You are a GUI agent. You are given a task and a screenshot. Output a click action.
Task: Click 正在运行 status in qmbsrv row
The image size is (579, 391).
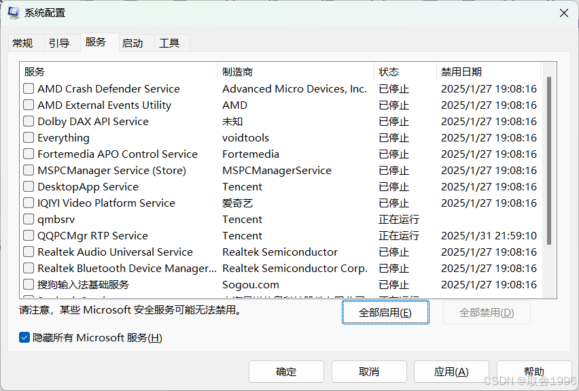tap(399, 219)
